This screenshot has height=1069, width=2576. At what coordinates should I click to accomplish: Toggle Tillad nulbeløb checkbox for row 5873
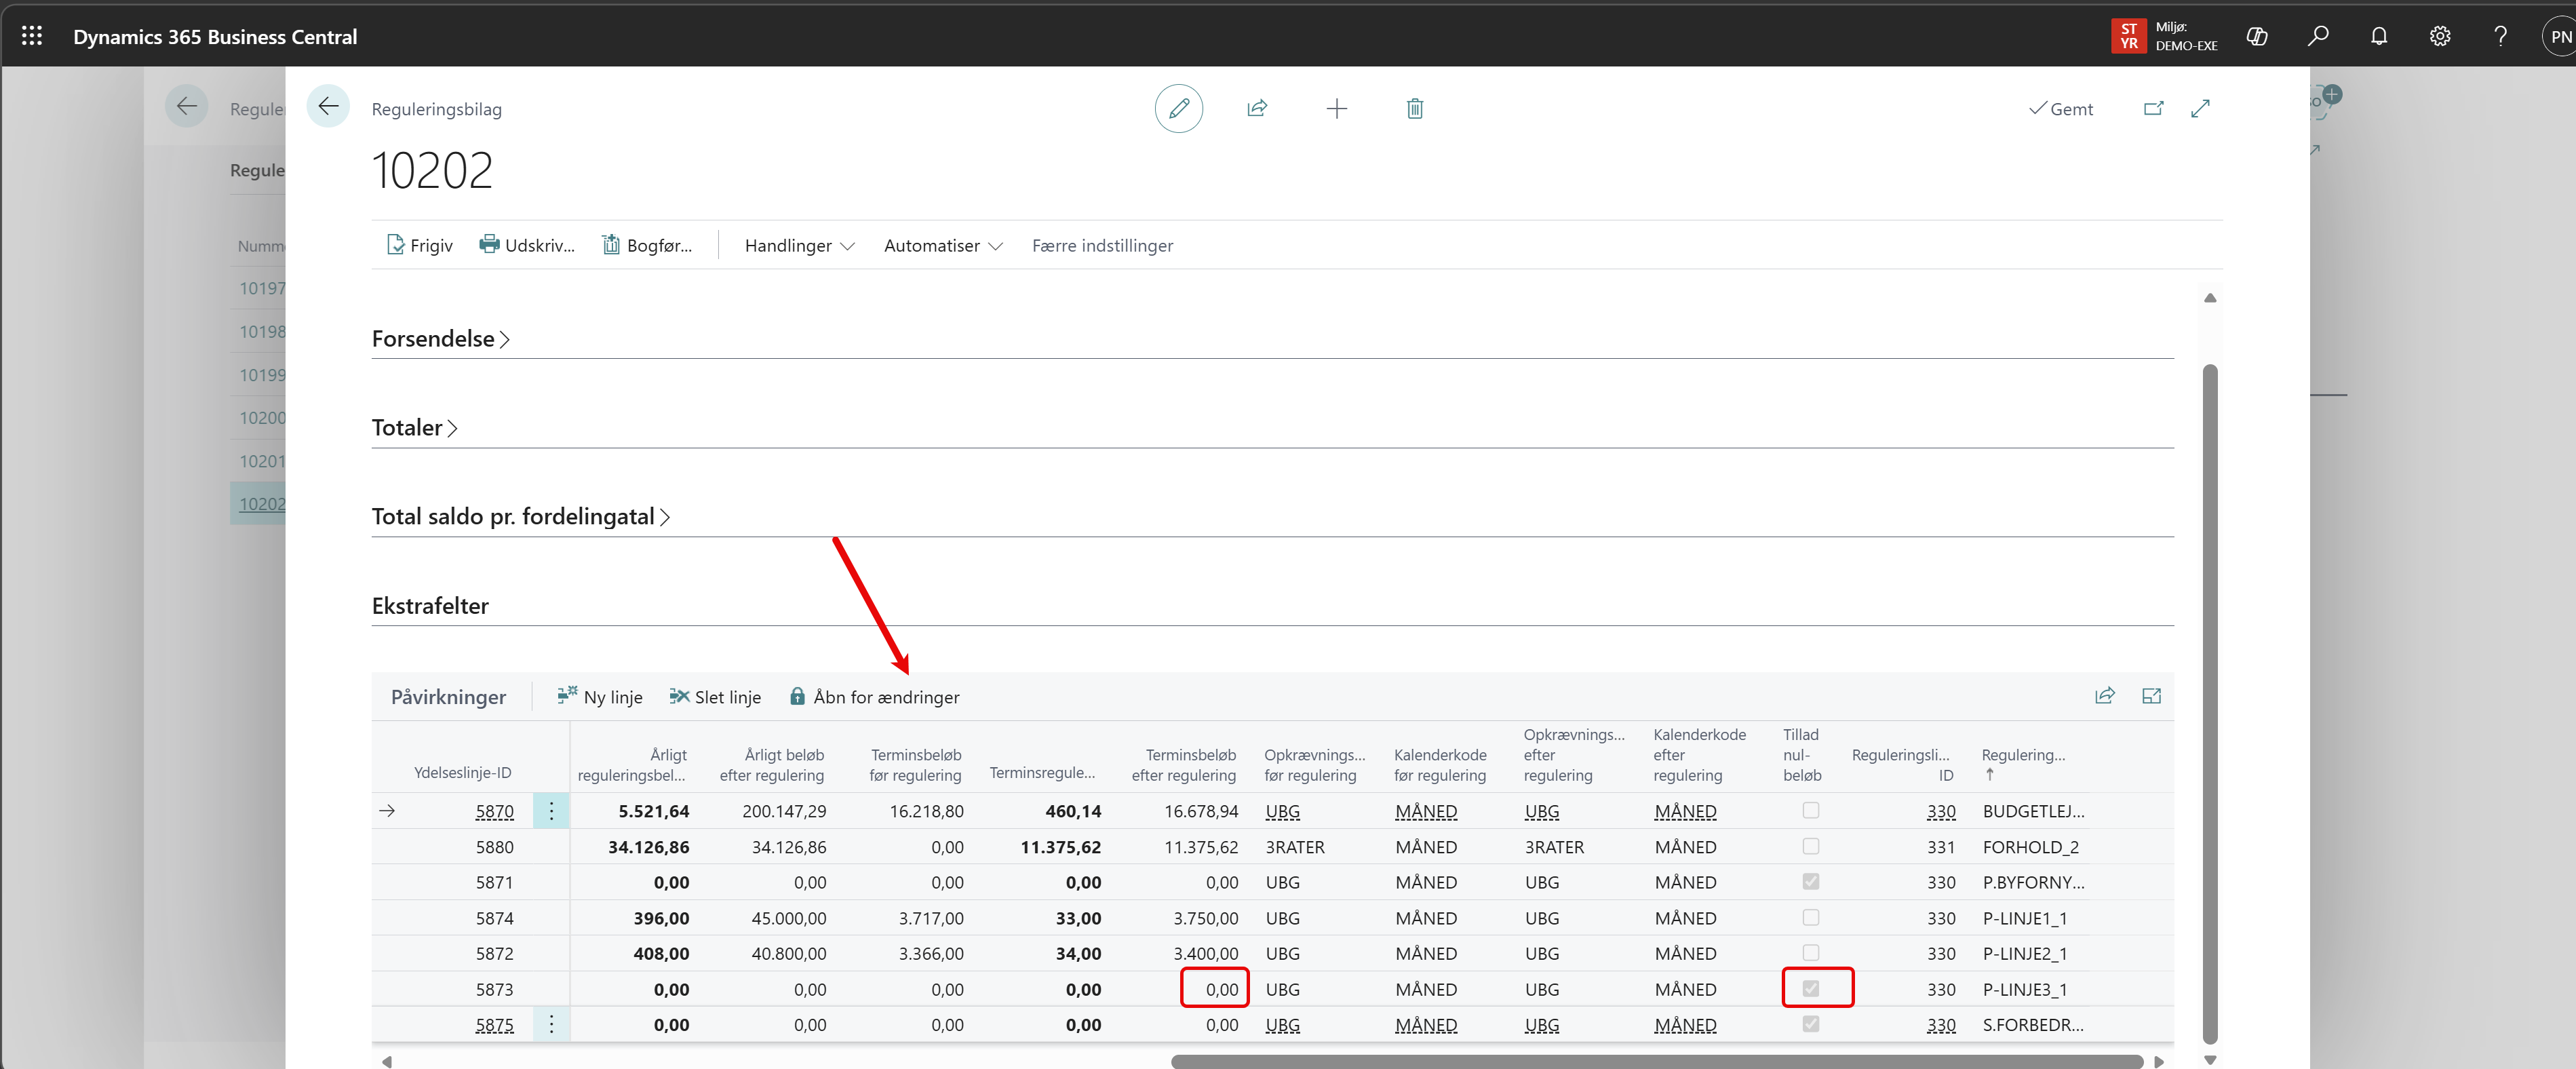click(x=1810, y=988)
